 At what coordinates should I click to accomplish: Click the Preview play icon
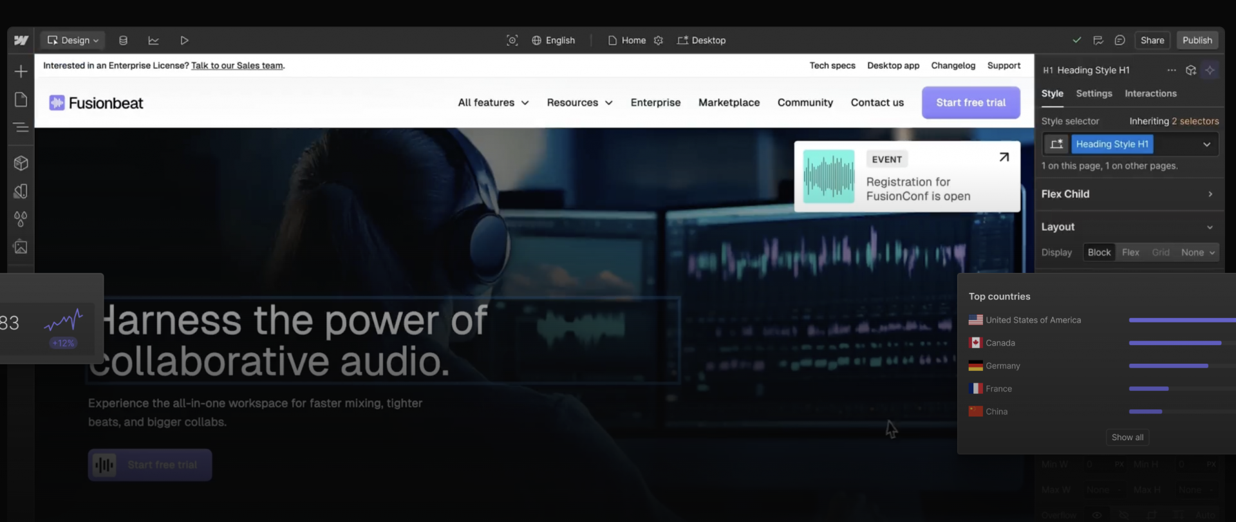pyautogui.click(x=184, y=41)
